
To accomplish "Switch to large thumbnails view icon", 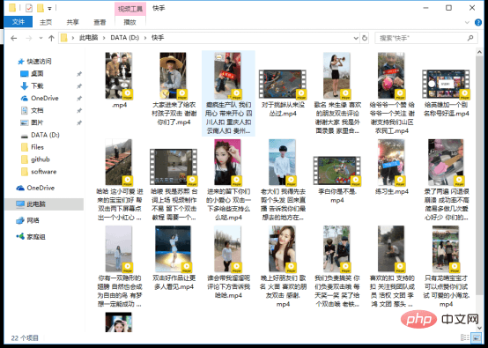I will 477,337.
